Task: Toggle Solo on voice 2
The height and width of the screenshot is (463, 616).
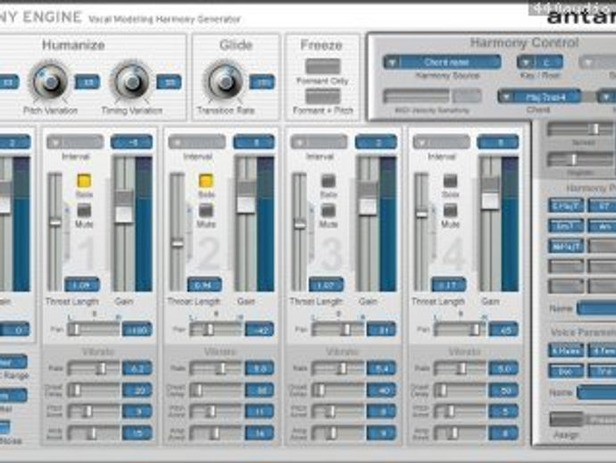Action: click(206, 181)
